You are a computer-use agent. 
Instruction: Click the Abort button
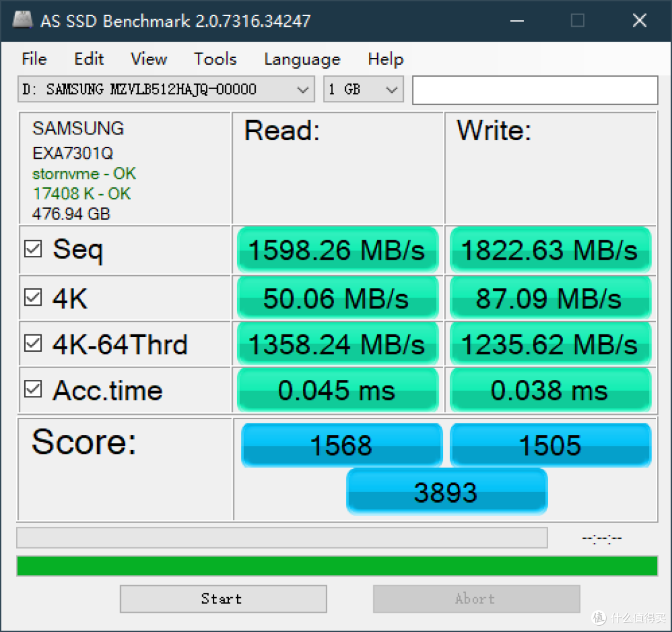pos(477,598)
